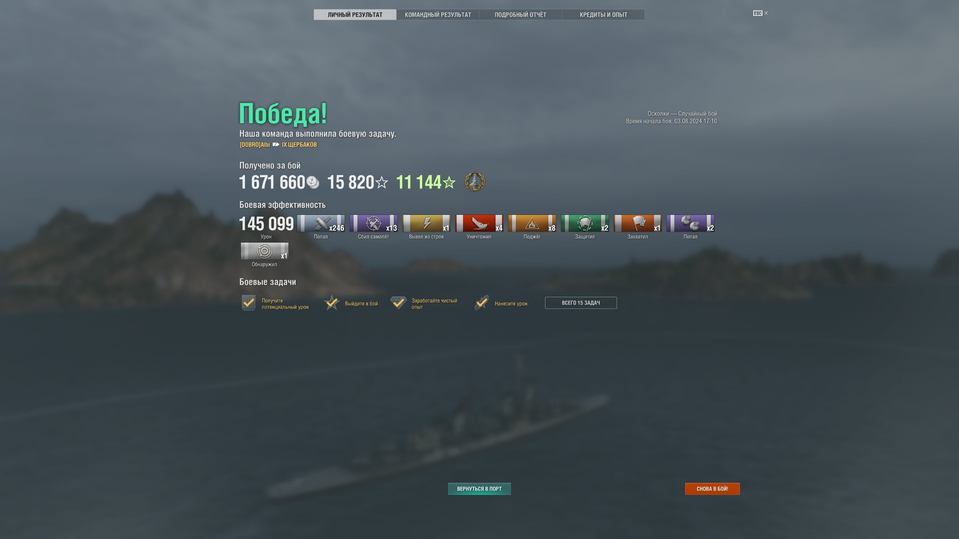Click the fires set ribbon x8

click(532, 223)
